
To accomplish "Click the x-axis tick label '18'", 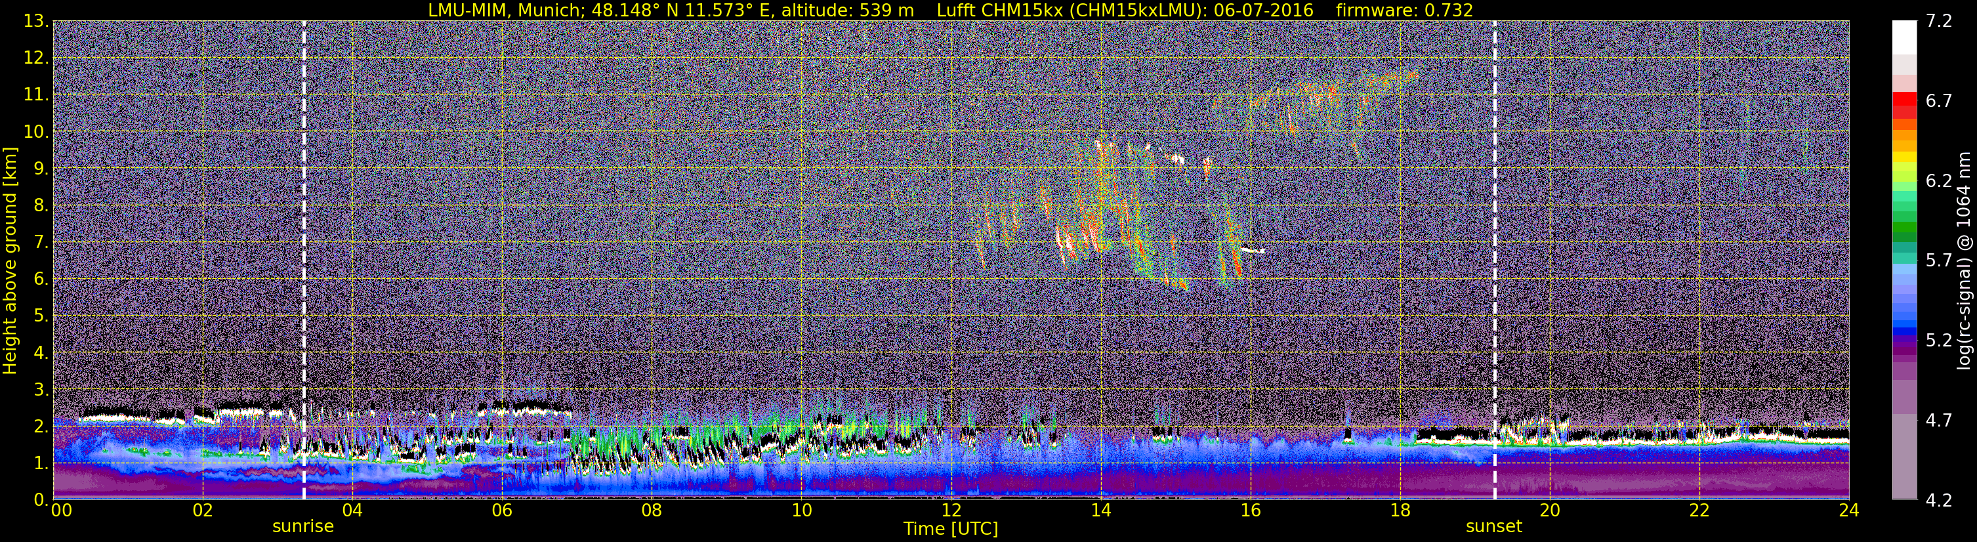I will point(1400,511).
